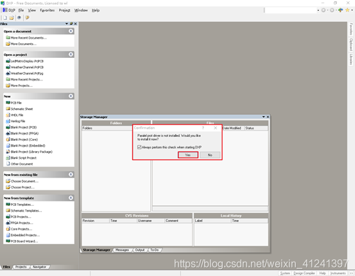355x276 pixels.
Task: Open the Favorites menu
Action: click(x=48, y=10)
